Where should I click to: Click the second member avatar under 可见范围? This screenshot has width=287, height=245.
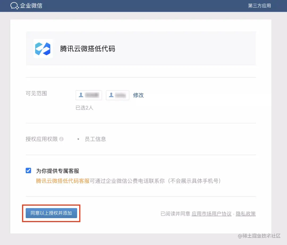point(117,95)
